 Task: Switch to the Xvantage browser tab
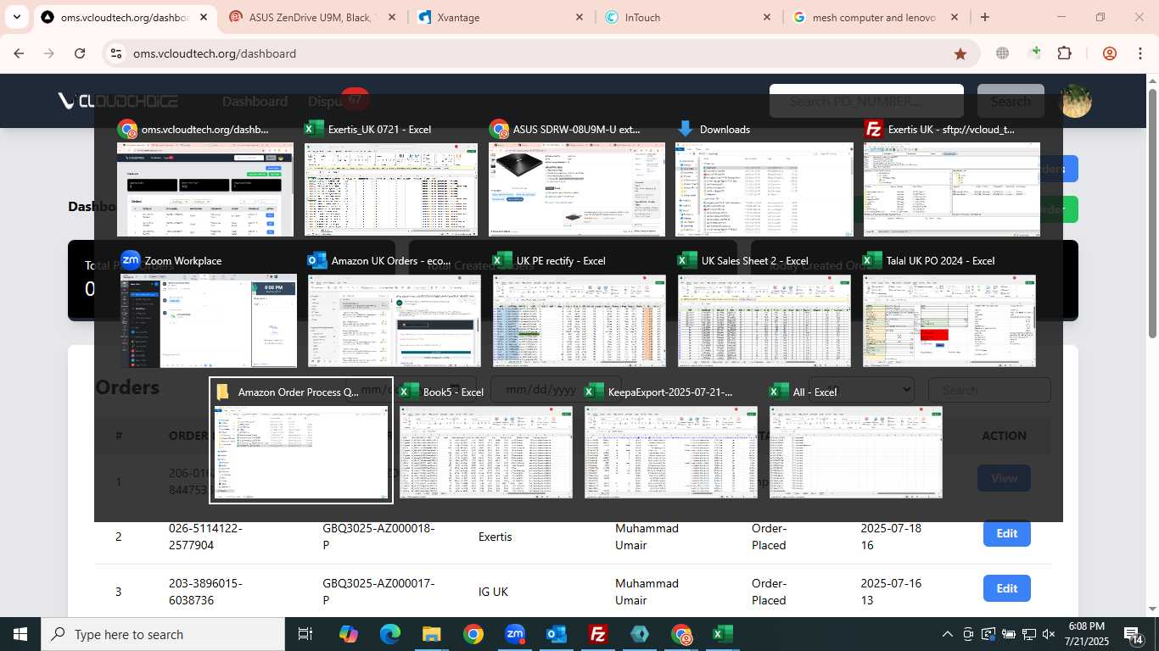point(501,17)
